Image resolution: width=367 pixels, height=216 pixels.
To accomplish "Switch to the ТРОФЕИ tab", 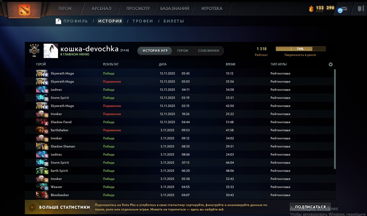I will coord(143,21).
